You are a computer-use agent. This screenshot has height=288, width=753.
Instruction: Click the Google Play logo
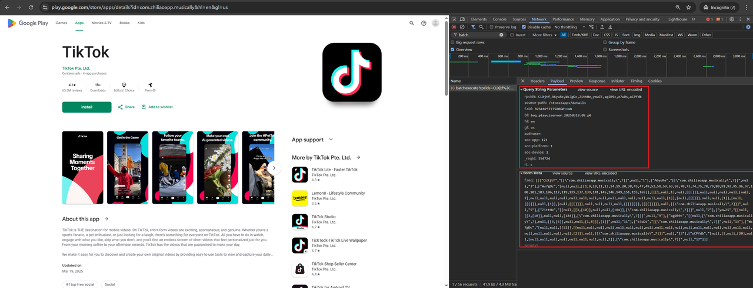tap(28, 23)
